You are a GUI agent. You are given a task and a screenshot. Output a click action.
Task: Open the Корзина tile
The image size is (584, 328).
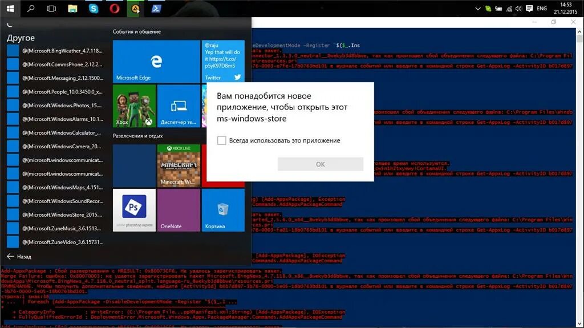click(223, 210)
